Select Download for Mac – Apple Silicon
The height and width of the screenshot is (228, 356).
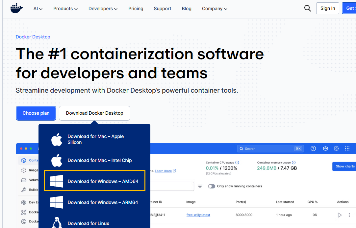(x=96, y=139)
